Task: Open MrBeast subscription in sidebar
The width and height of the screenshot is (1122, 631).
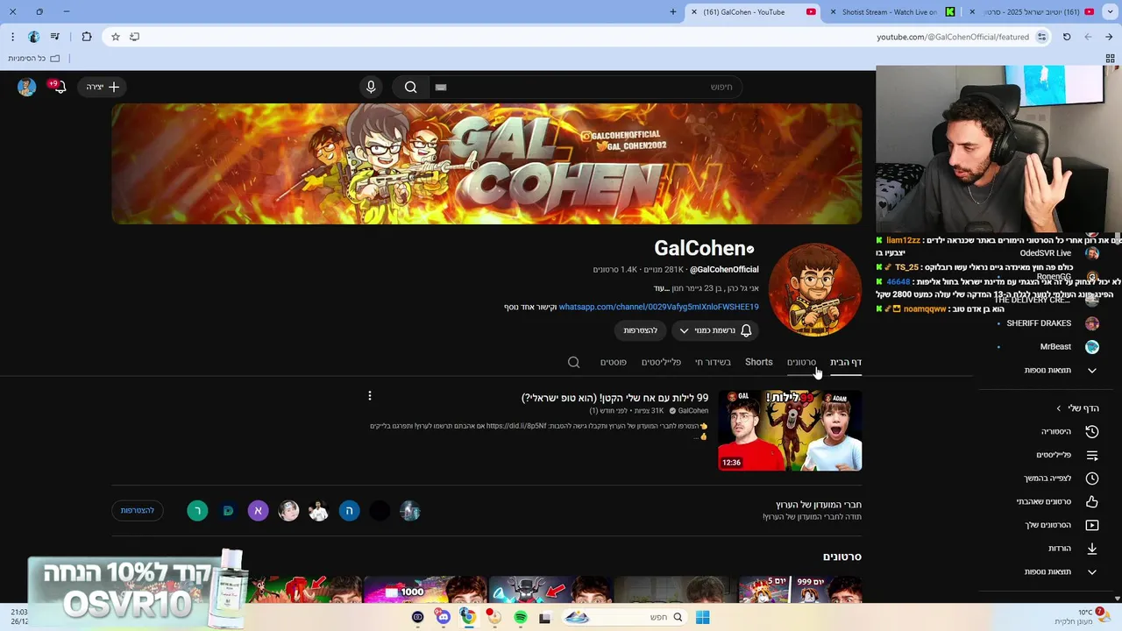Action: pos(1055,347)
